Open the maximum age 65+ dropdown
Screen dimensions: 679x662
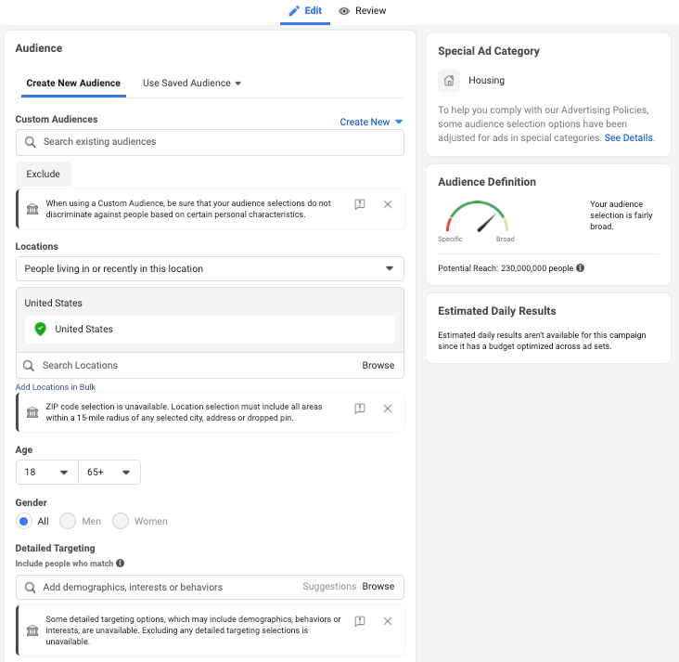(x=109, y=473)
